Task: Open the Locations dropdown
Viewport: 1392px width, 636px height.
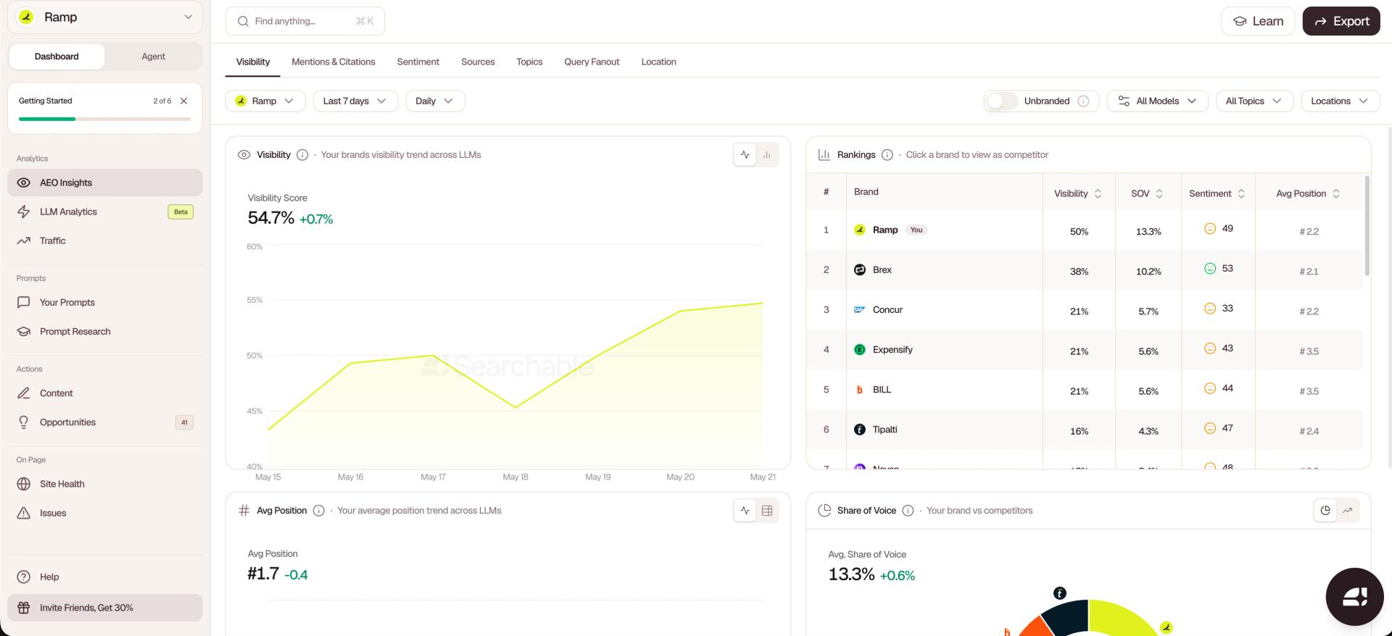Action: click(1340, 101)
